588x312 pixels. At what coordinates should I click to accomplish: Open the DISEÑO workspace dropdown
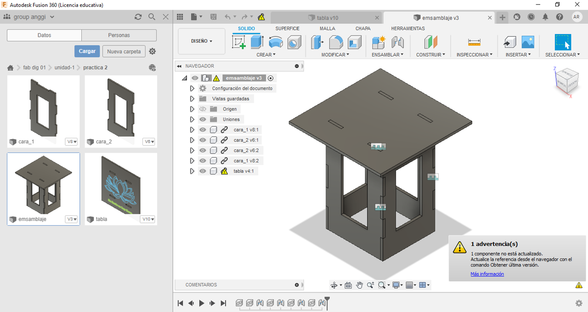(201, 41)
